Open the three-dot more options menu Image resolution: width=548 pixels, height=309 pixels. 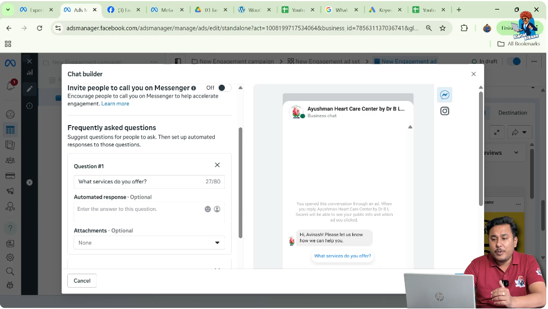click(534, 62)
